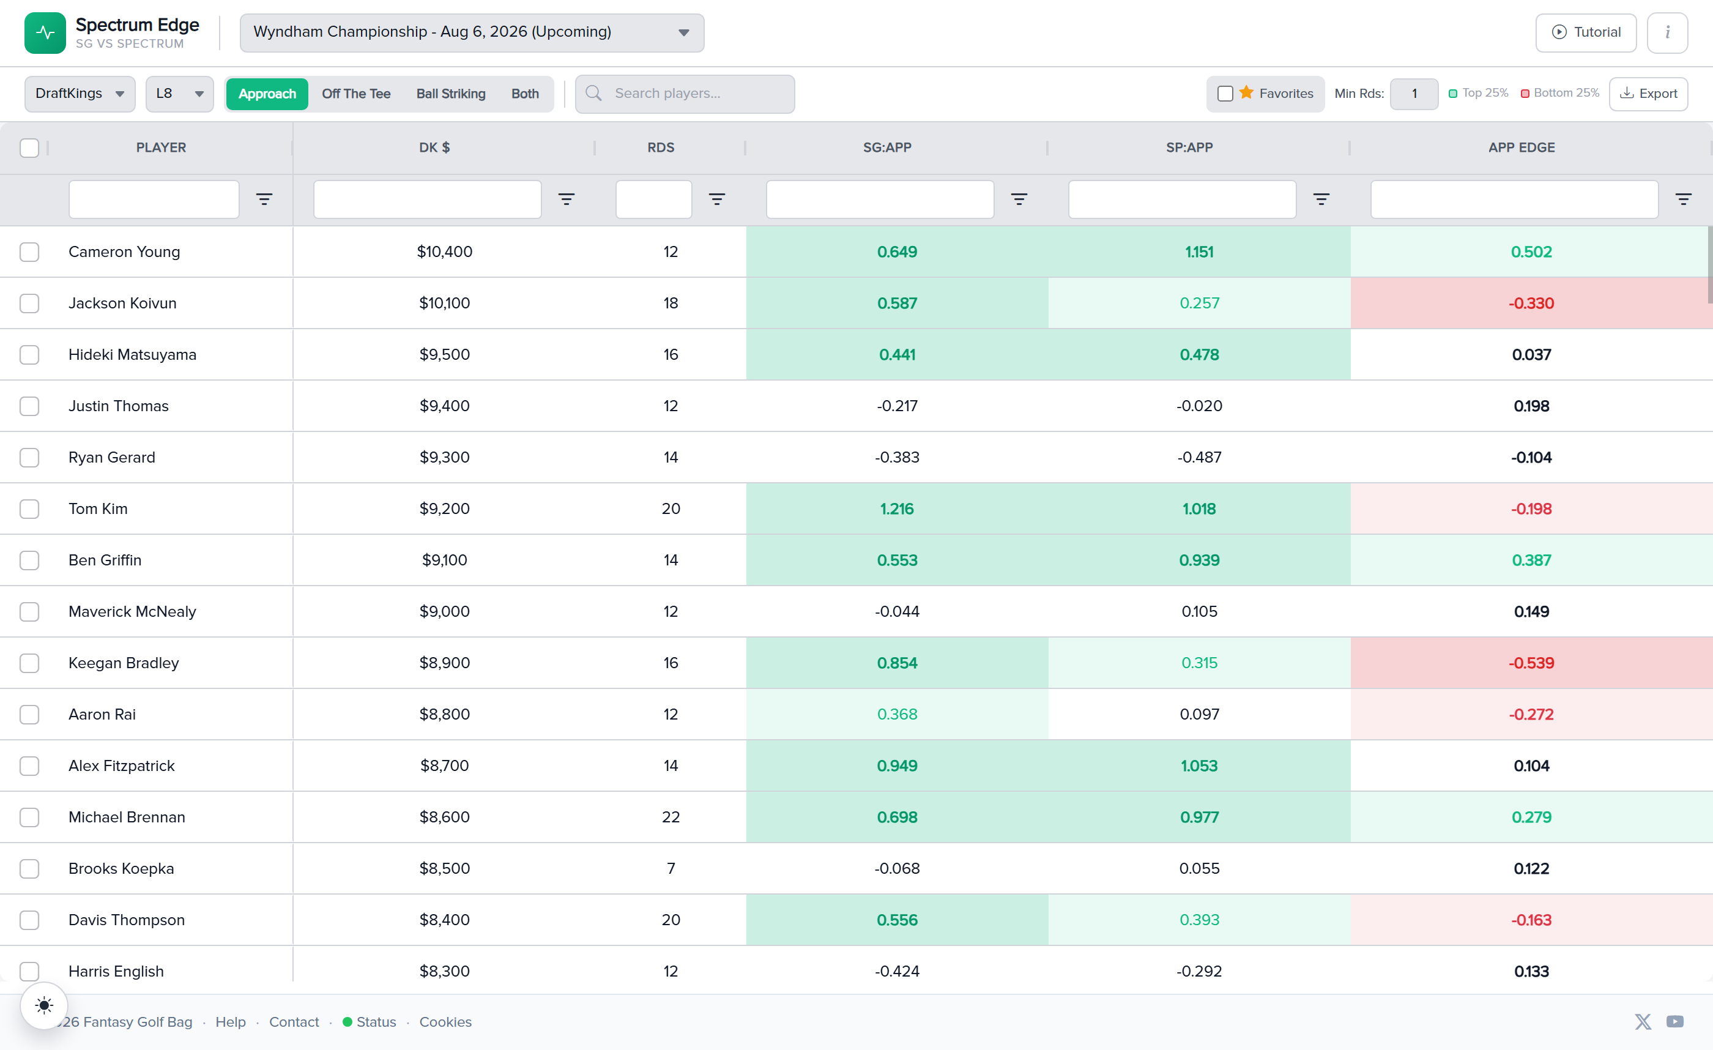
Task: Click the Bottom 25% red legend swatch
Action: [1525, 93]
